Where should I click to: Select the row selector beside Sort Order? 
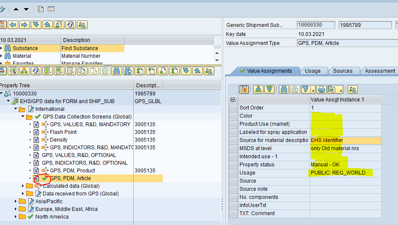233,108
